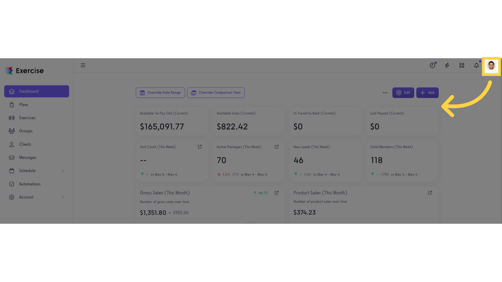The image size is (502, 282).
Task: Click the lightning bolt quick actions icon
Action: point(447,65)
